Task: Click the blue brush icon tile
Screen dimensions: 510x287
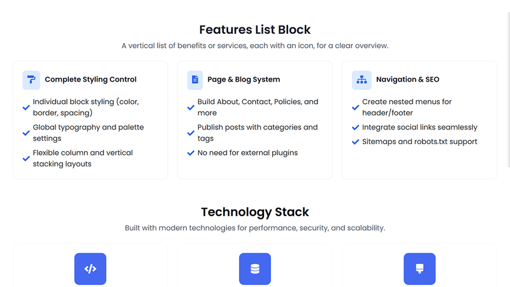Action: pyautogui.click(x=419, y=269)
